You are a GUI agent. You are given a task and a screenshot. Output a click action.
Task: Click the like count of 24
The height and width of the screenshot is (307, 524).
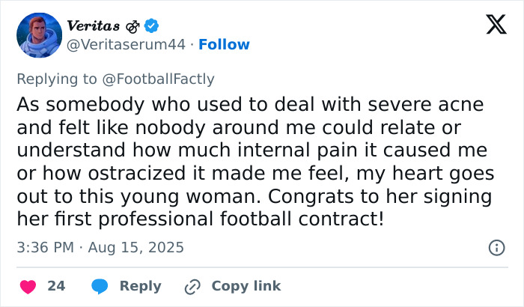[56, 286]
